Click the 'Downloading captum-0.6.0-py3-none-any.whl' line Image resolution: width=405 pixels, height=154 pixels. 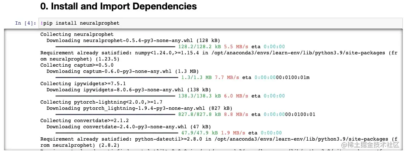(122, 71)
